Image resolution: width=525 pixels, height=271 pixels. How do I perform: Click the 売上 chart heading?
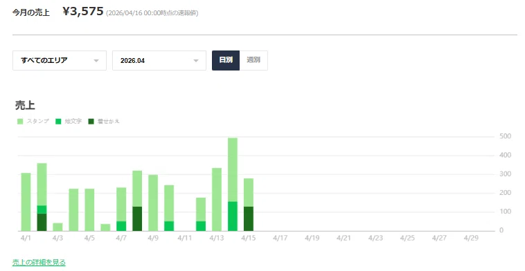coord(25,105)
